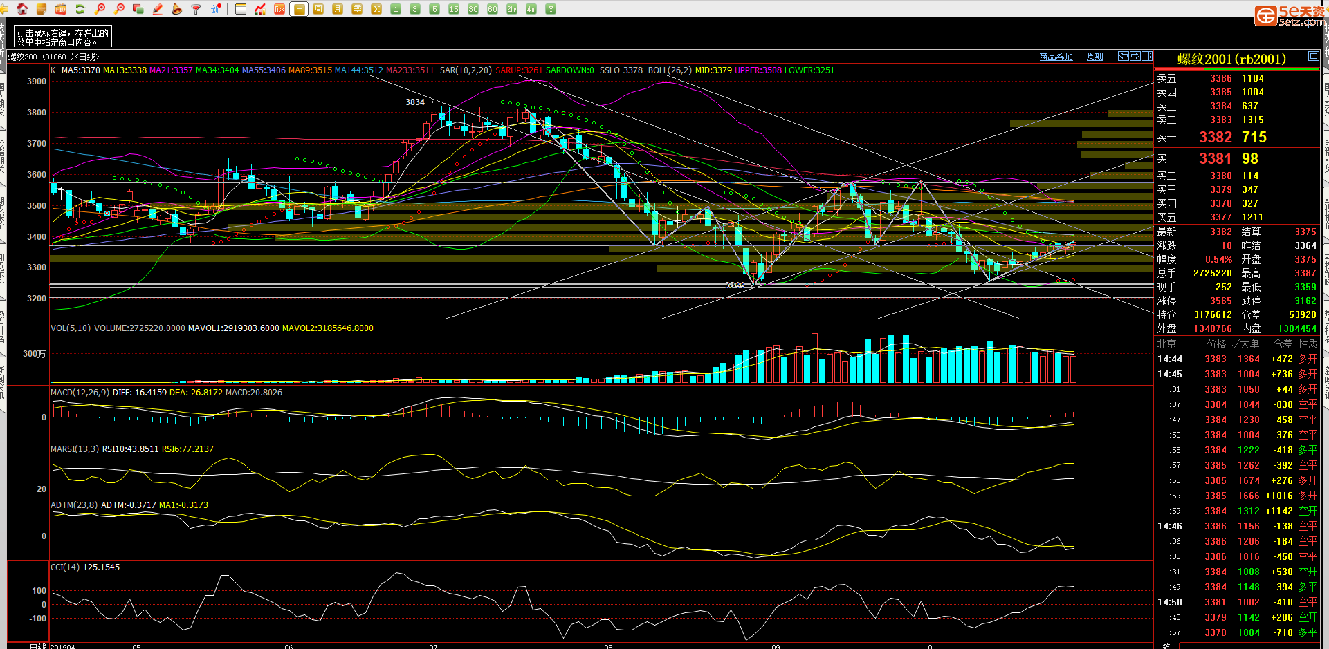Select the monthly (月) period tab
The width and height of the screenshot is (1329, 649).
[338, 9]
